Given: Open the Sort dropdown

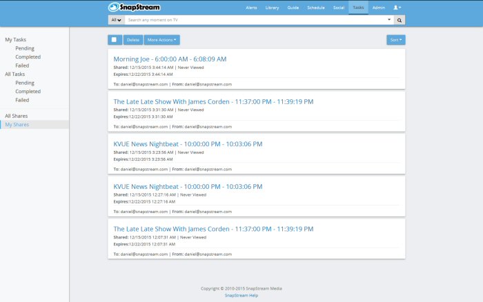Looking at the screenshot, I should (x=396, y=40).
